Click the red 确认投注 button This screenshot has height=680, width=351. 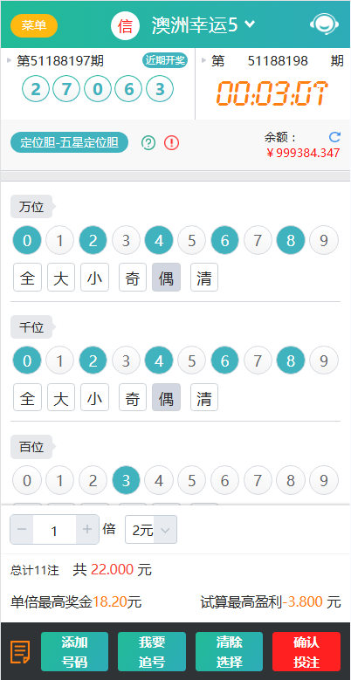point(306,651)
